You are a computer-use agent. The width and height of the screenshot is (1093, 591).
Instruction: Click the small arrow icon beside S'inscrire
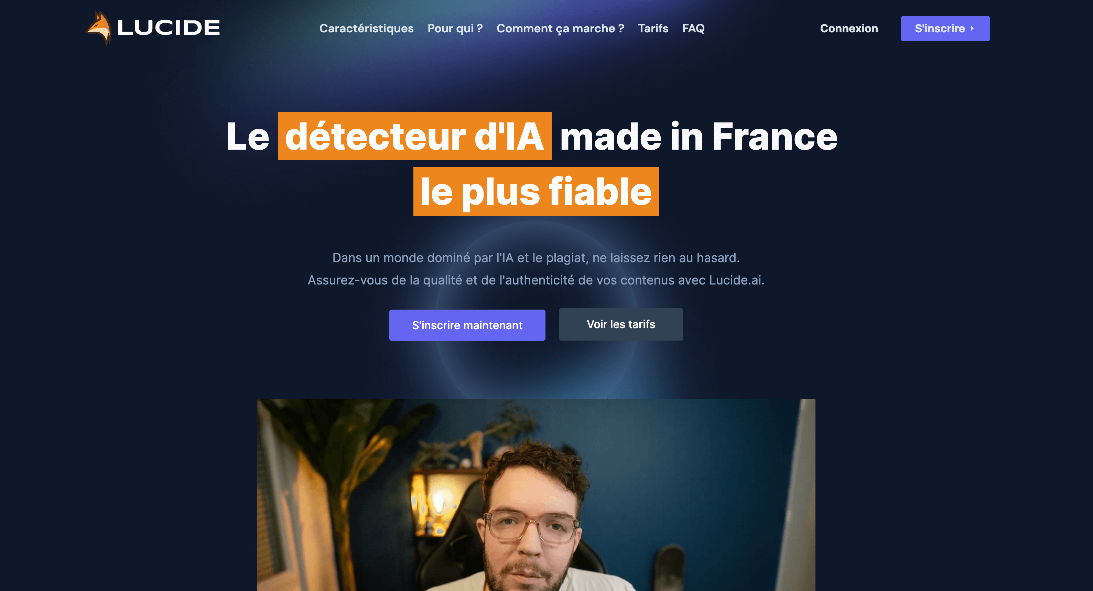972,29
